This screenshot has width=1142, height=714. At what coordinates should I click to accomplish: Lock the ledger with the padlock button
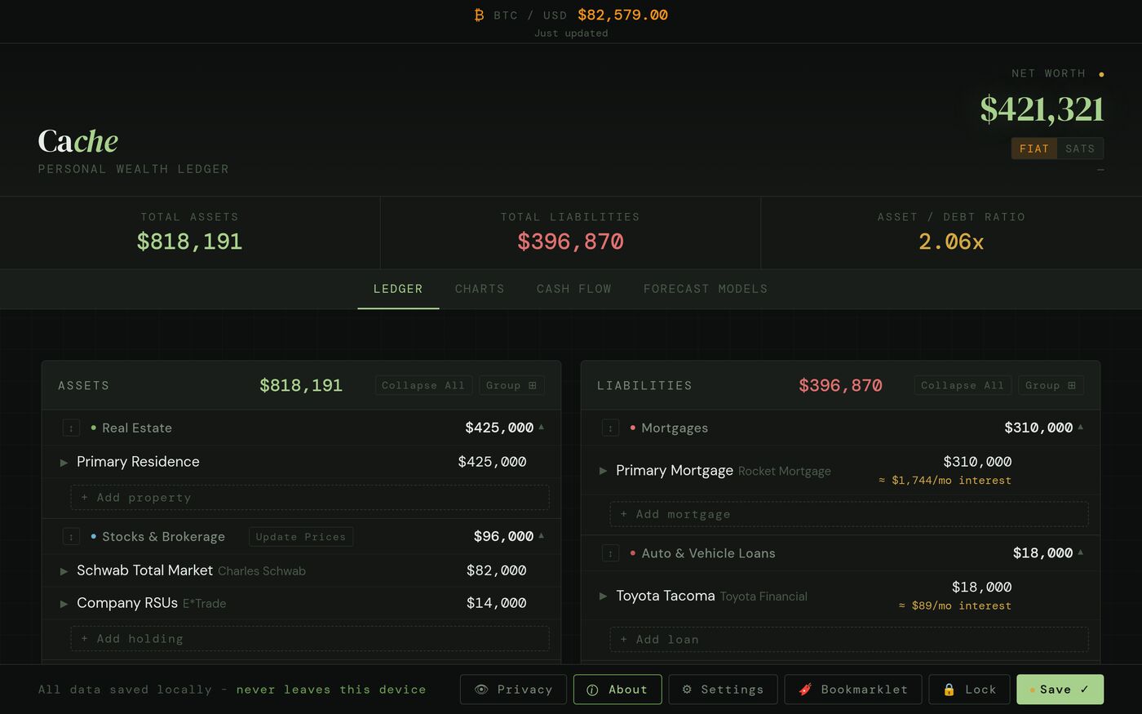pos(969,690)
